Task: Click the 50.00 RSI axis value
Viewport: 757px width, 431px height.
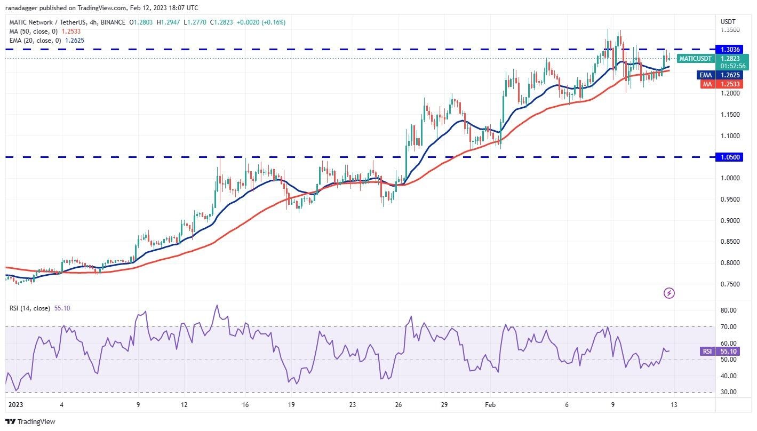Action: [730, 360]
